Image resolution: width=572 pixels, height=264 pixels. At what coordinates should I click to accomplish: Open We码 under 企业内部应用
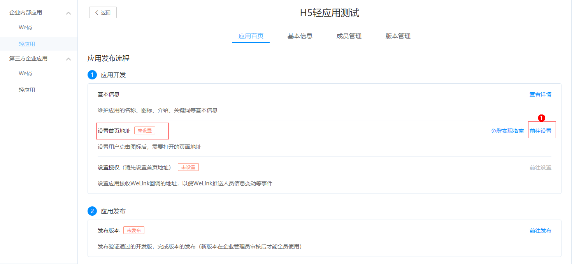click(25, 28)
